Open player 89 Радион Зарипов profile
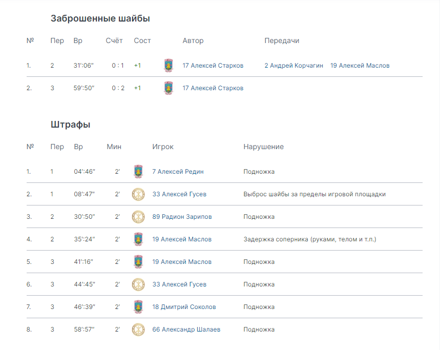Viewport: 440px width, 350px height. [182, 217]
